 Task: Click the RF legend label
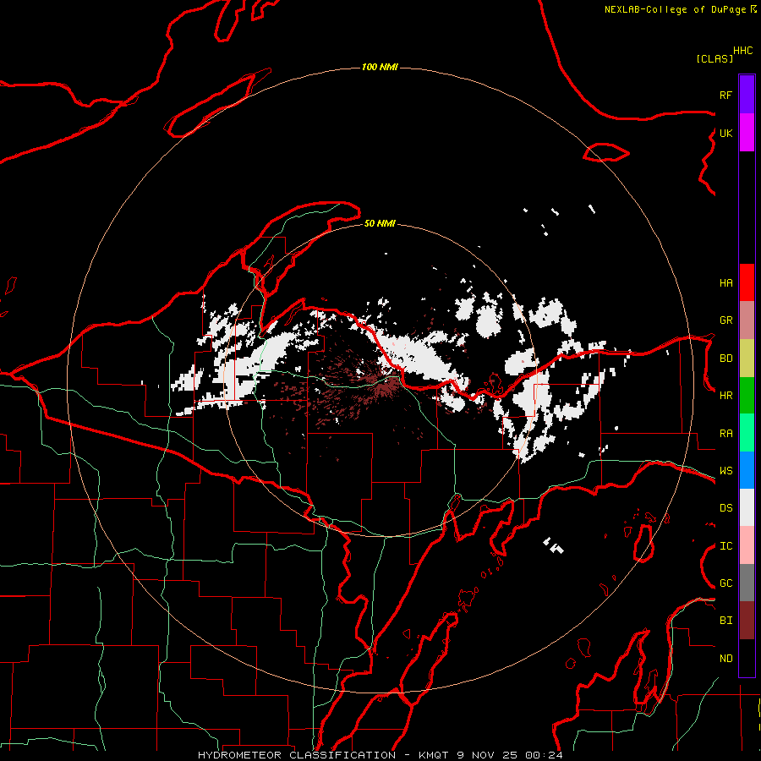pyautogui.click(x=725, y=95)
